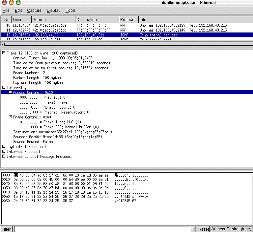Focus the display filter text field

tap(102, 229)
